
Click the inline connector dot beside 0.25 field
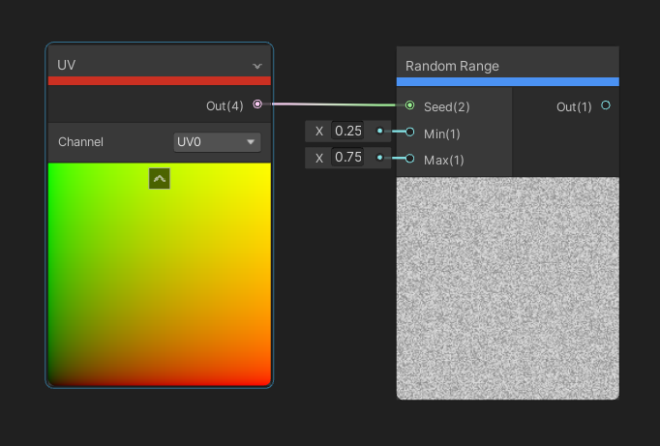pos(379,131)
